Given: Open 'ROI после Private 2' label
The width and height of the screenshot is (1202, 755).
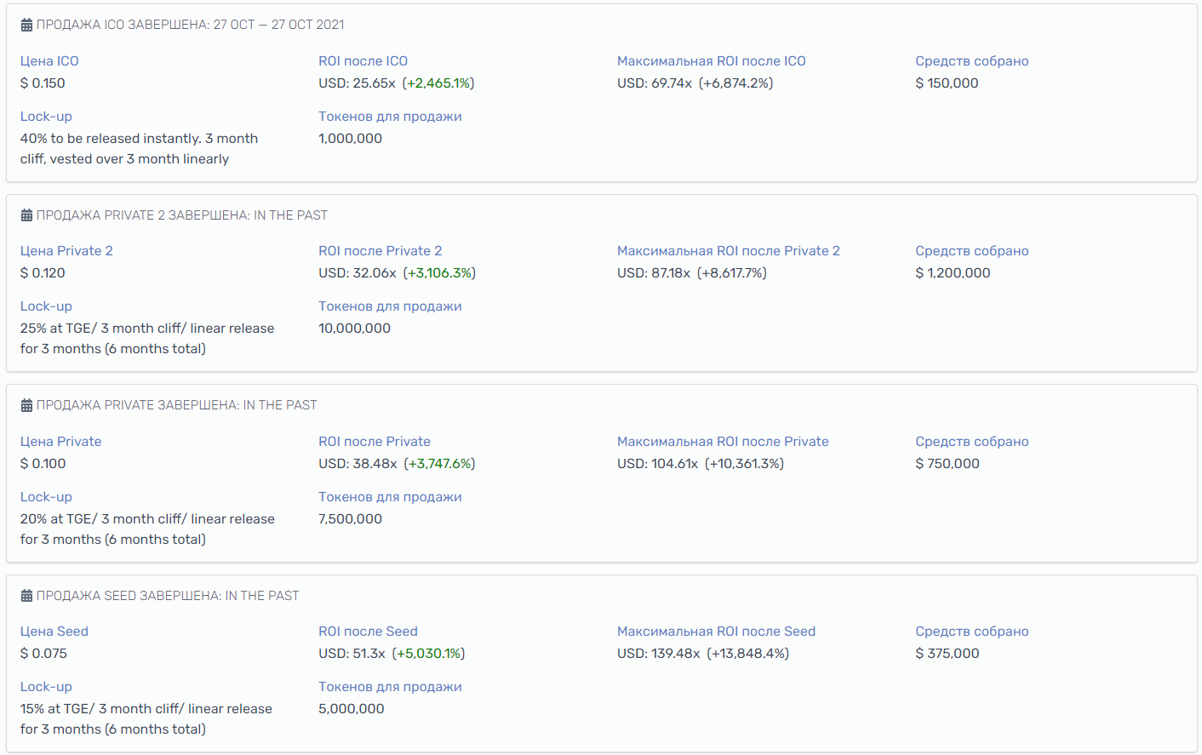Looking at the screenshot, I should point(380,251).
